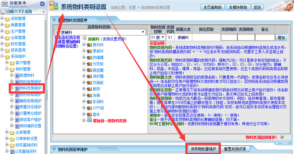The image size is (294, 154).
Task: Click the document icon of 物料类别维护
Action: click(x=17, y=88)
